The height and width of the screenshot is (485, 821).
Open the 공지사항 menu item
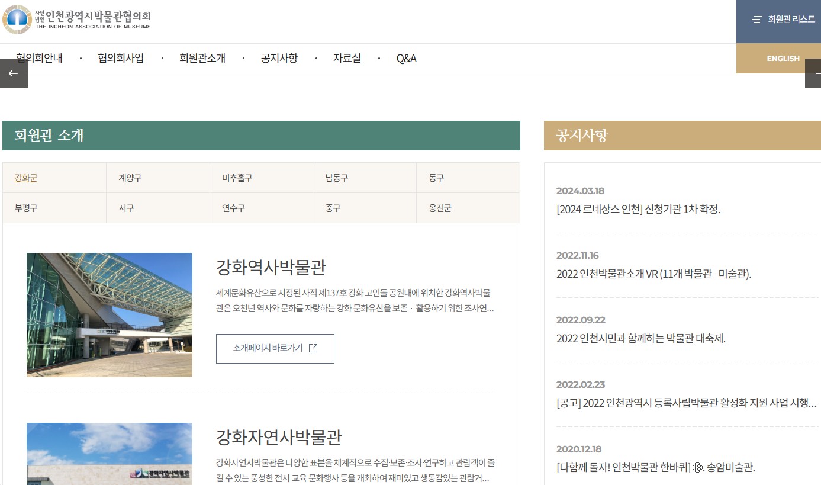point(279,59)
